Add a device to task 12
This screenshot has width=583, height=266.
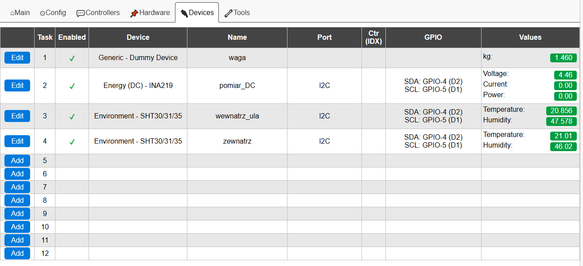tap(17, 253)
